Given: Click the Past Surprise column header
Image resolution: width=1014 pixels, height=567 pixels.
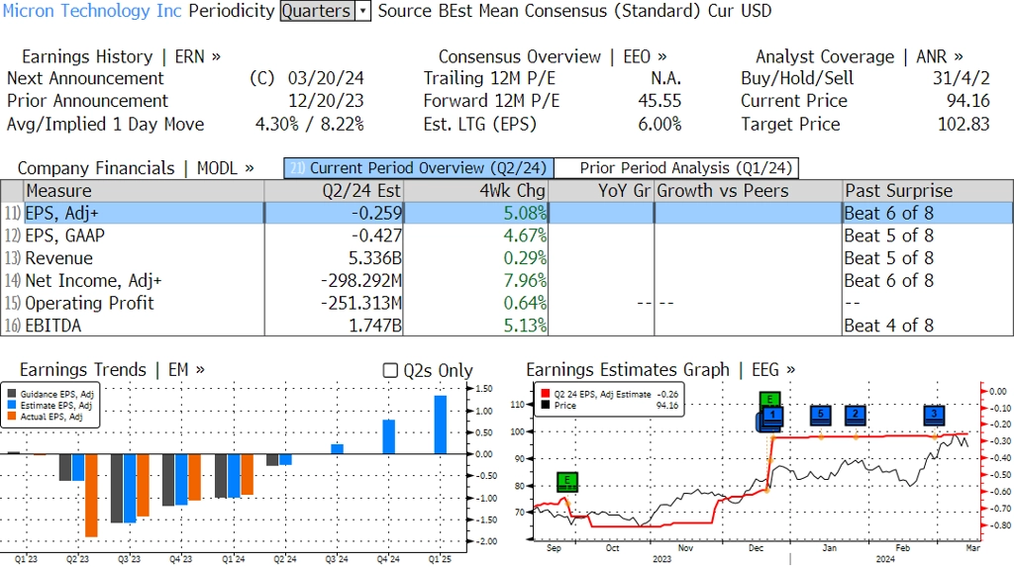Looking at the screenshot, I should [927, 191].
